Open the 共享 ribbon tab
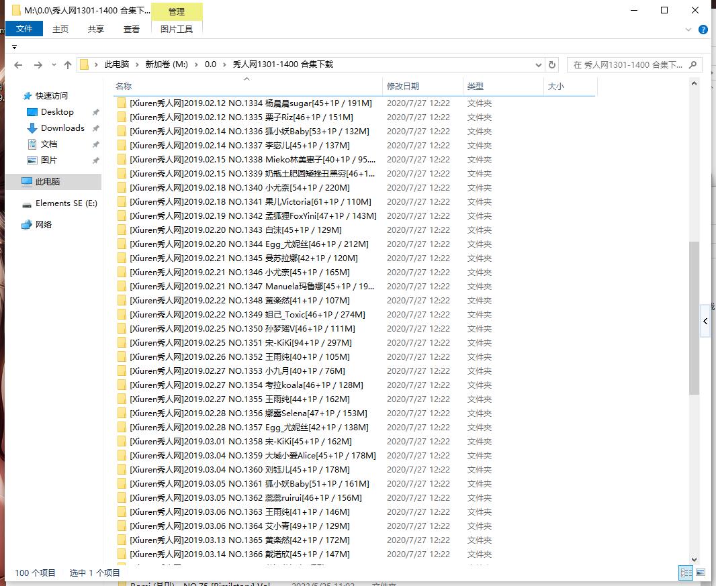Image resolution: width=716 pixels, height=586 pixels. (x=96, y=30)
